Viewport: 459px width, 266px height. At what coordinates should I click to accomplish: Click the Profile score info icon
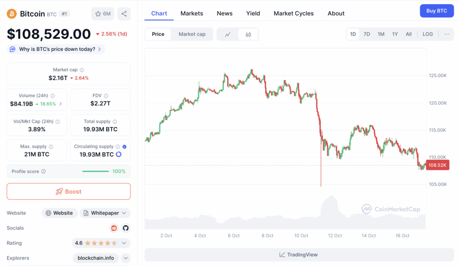[x=43, y=172]
